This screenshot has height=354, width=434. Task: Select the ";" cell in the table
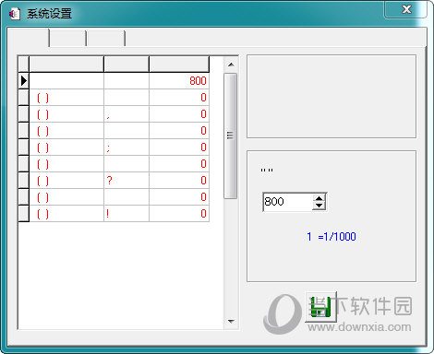(127, 147)
